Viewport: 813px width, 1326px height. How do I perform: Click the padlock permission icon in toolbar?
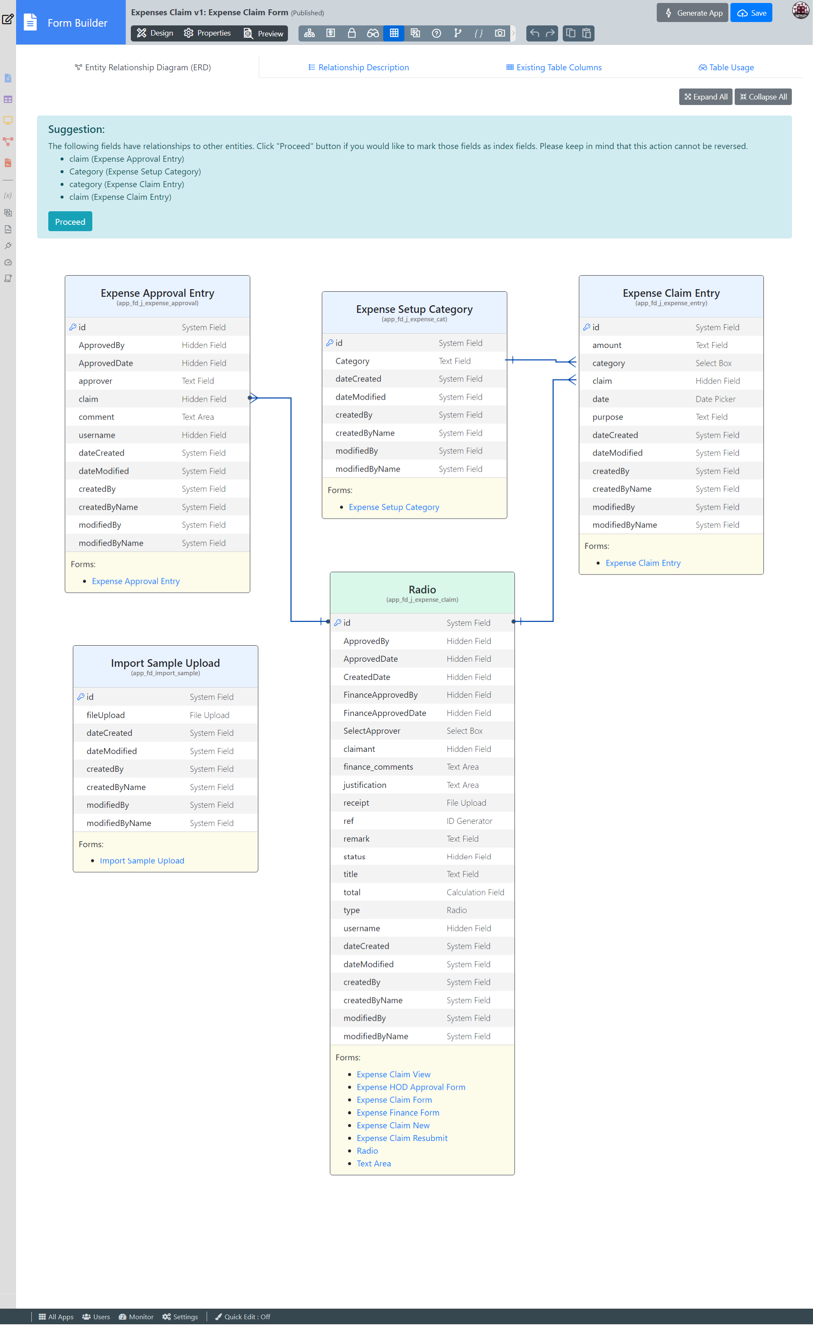pos(351,33)
